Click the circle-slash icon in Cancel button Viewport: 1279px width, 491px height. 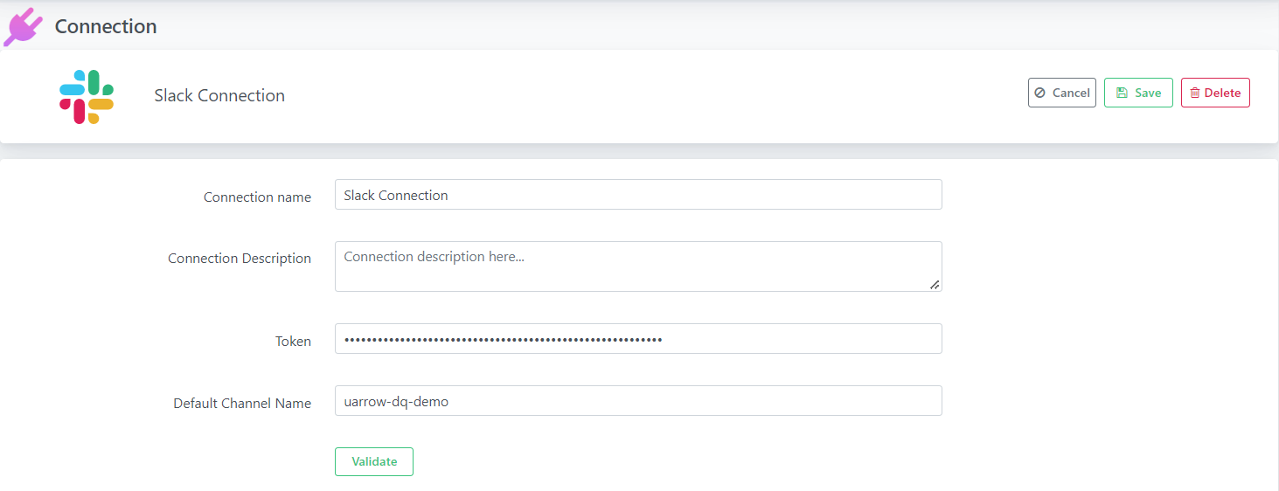[1039, 93]
